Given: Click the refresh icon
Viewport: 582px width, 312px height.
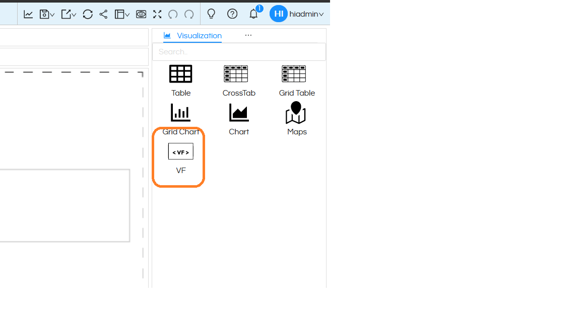Looking at the screenshot, I should (x=88, y=14).
